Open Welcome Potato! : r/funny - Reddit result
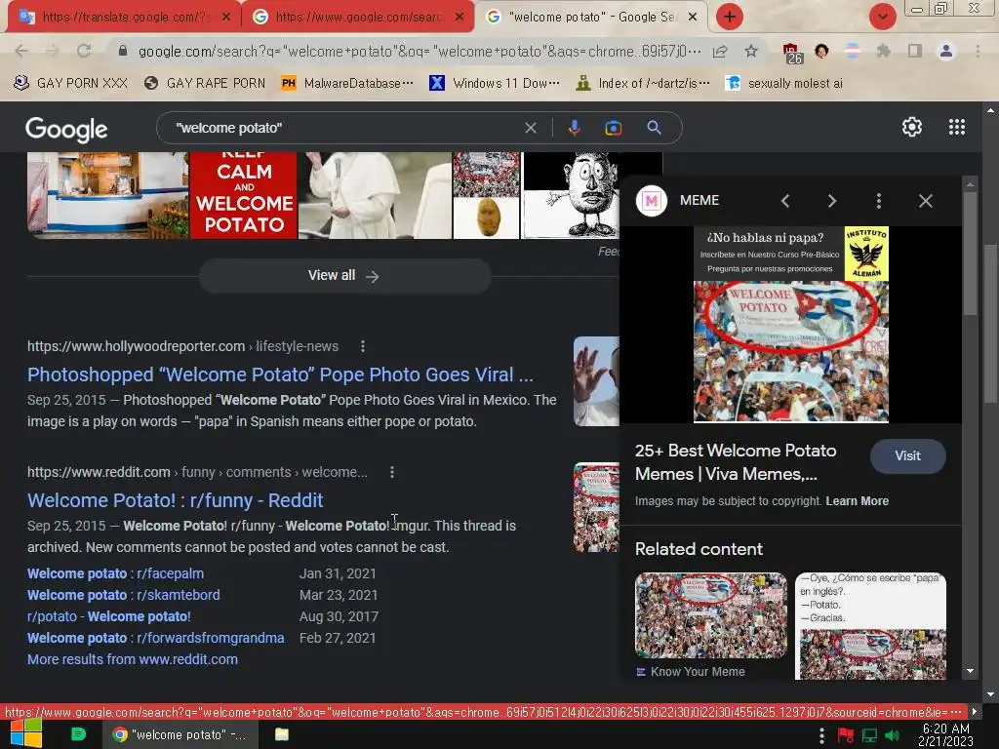Viewport: 999px width, 749px height. tap(176, 500)
